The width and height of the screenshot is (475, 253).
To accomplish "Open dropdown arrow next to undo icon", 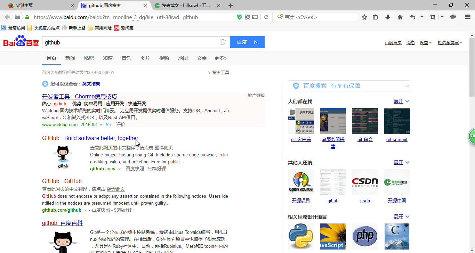I will (422, 17).
